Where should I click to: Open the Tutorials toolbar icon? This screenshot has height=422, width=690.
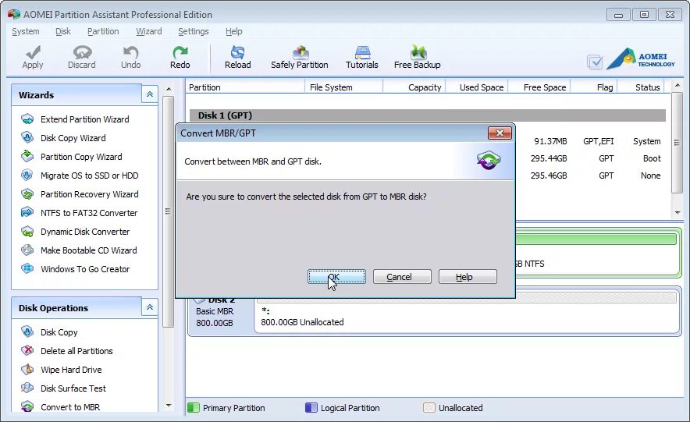pos(362,52)
